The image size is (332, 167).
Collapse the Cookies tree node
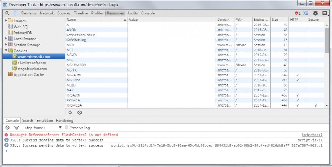pyautogui.click(x=6, y=51)
